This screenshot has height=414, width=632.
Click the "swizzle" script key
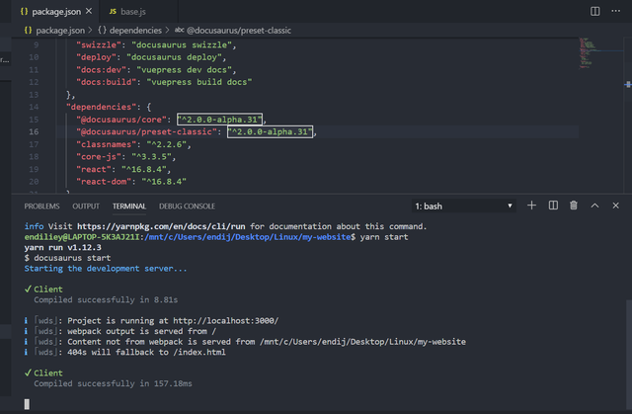(99, 44)
